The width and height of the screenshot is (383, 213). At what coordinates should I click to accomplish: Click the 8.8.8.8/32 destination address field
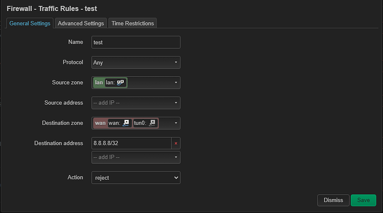[132, 143]
